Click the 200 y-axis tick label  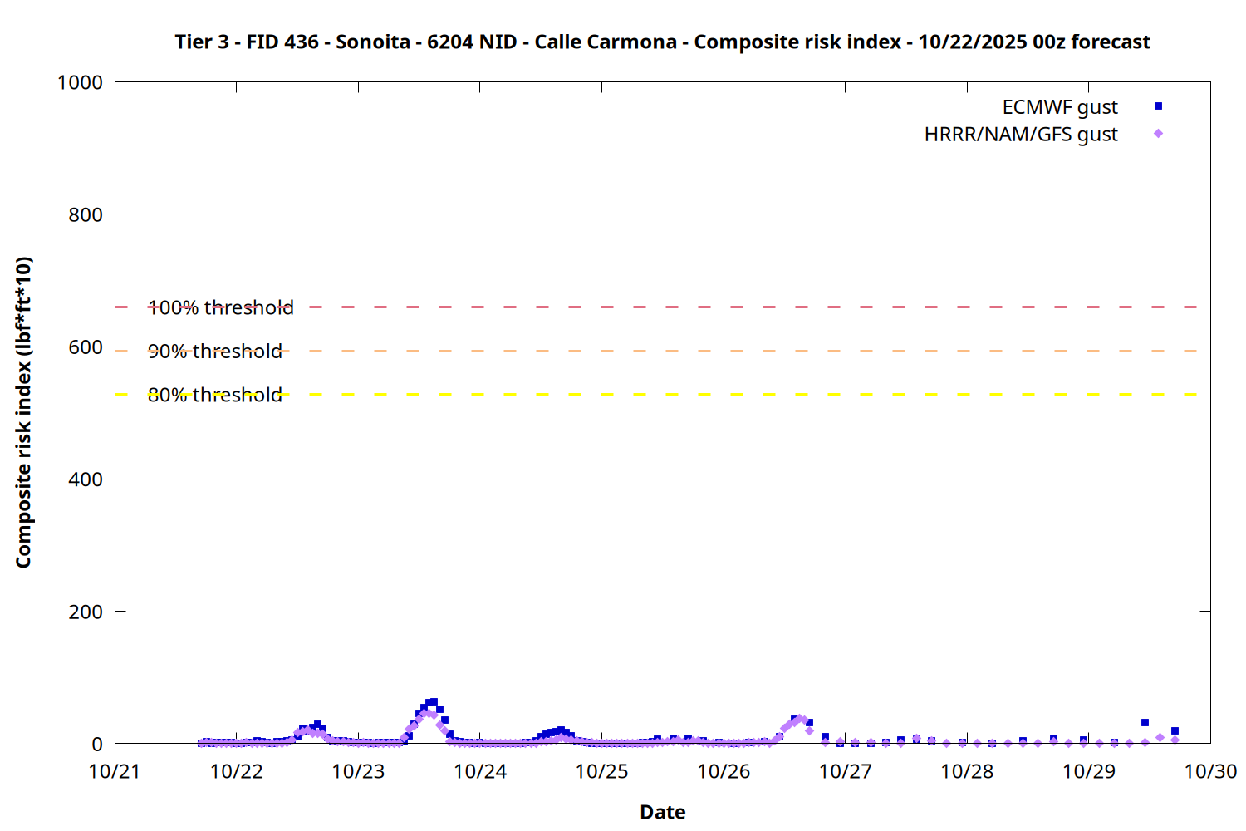pos(86,612)
